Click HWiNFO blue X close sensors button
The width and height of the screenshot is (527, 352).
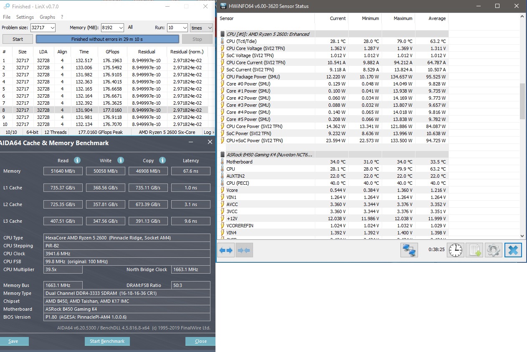pyautogui.click(x=513, y=250)
